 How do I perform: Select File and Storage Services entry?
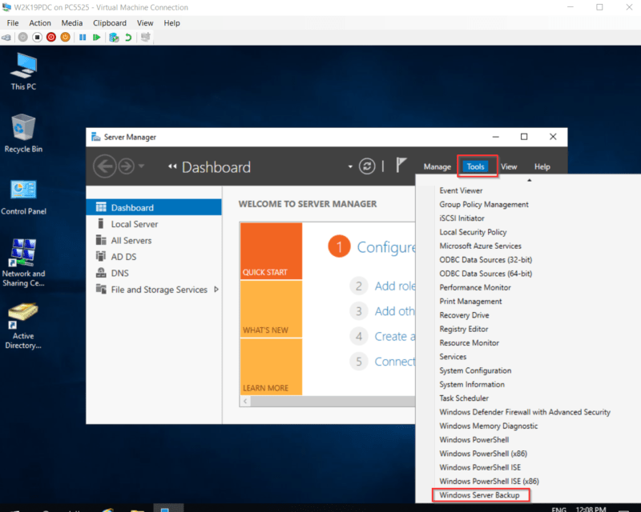(x=154, y=289)
